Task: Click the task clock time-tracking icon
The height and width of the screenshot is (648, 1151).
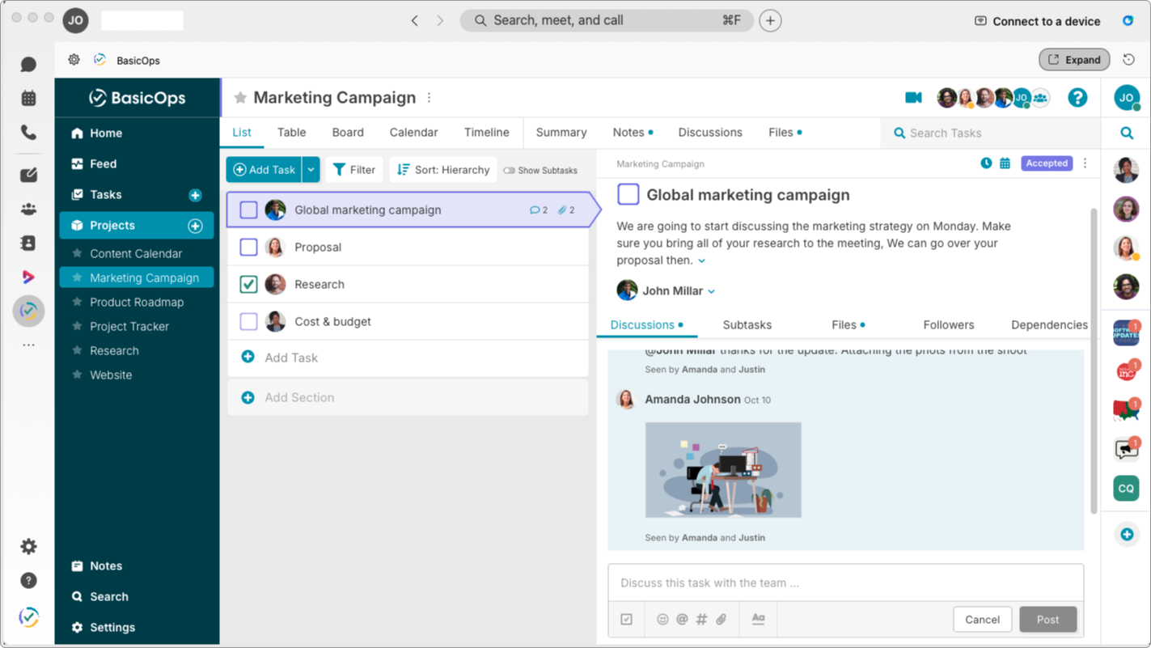Action: pos(986,163)
